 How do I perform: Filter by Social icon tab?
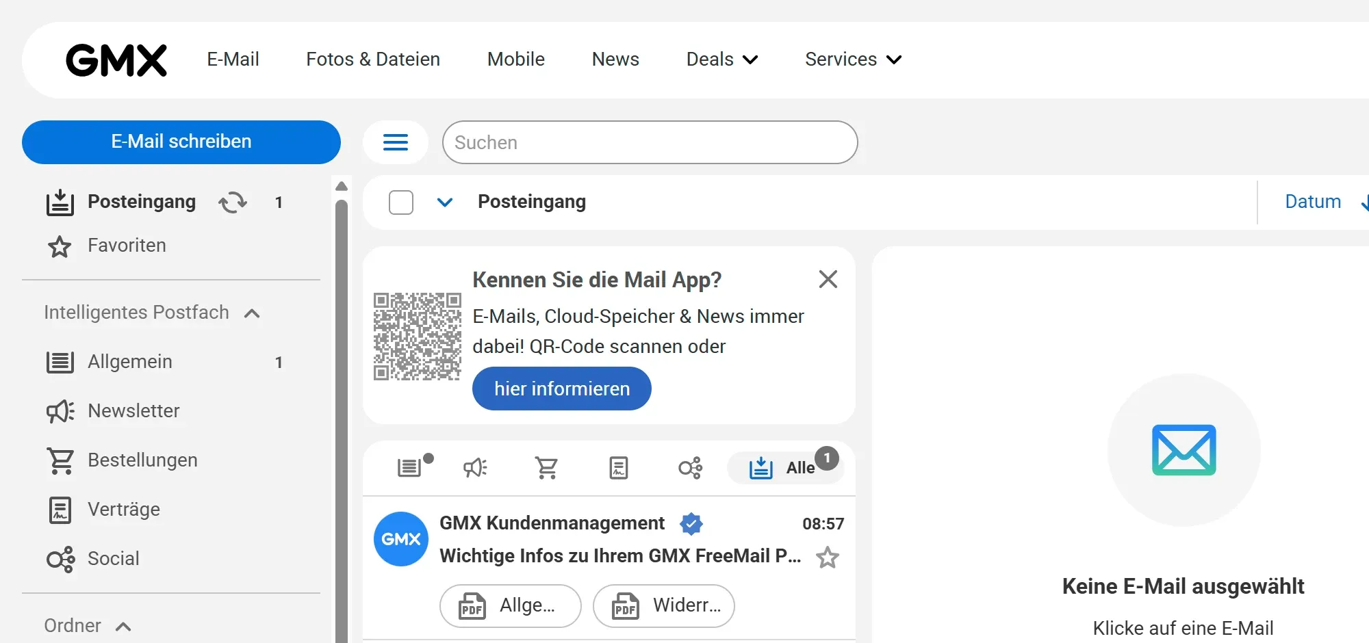point(690,468)
